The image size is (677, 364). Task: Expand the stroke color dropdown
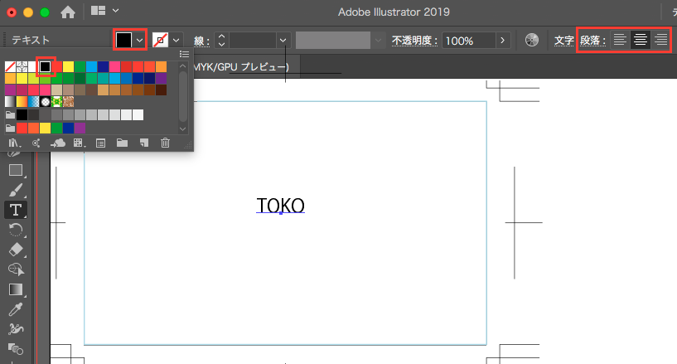point(176,40)
